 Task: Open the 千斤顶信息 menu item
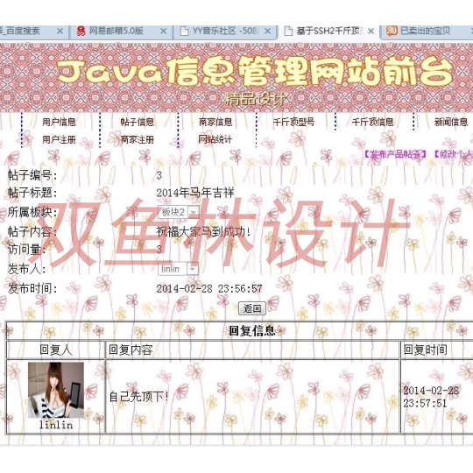coord(372,122)
